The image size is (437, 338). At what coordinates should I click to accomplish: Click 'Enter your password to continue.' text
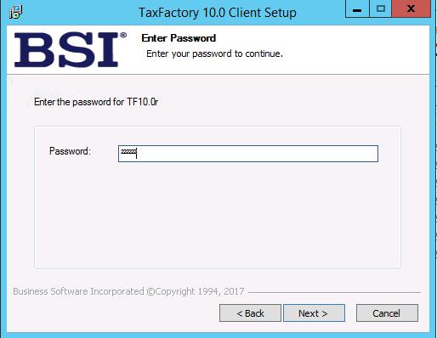point(214,54)
